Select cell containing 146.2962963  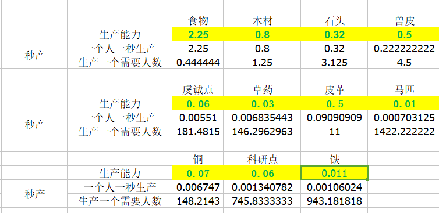(x=262, y=131)
